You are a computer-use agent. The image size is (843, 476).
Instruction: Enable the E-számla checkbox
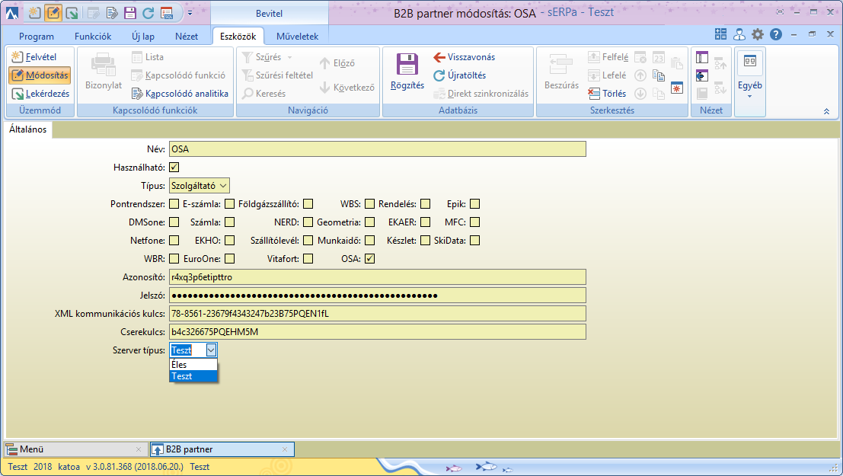(x=229, y=204)
